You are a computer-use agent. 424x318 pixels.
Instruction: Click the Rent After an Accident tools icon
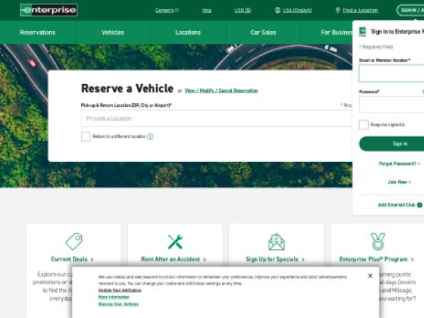(x=175, y=242)
